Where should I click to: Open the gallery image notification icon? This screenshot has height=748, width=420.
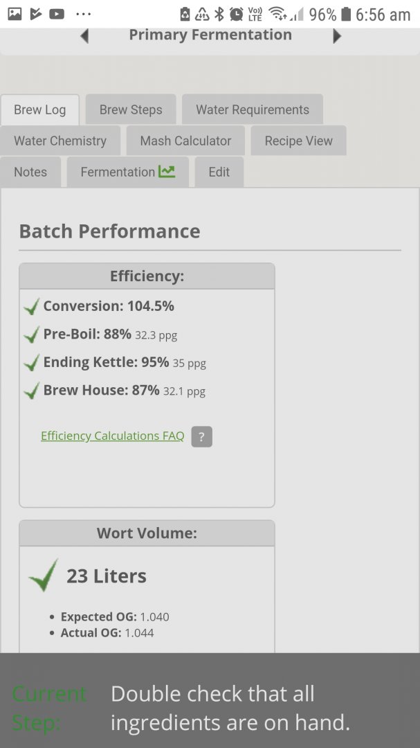coord(15,15)
